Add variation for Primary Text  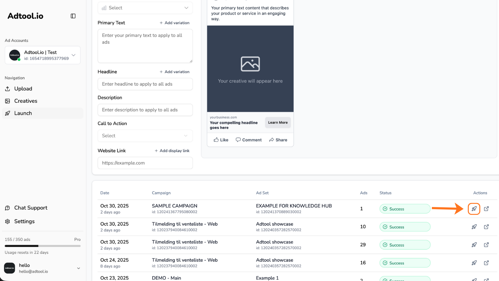coord(175,23)
